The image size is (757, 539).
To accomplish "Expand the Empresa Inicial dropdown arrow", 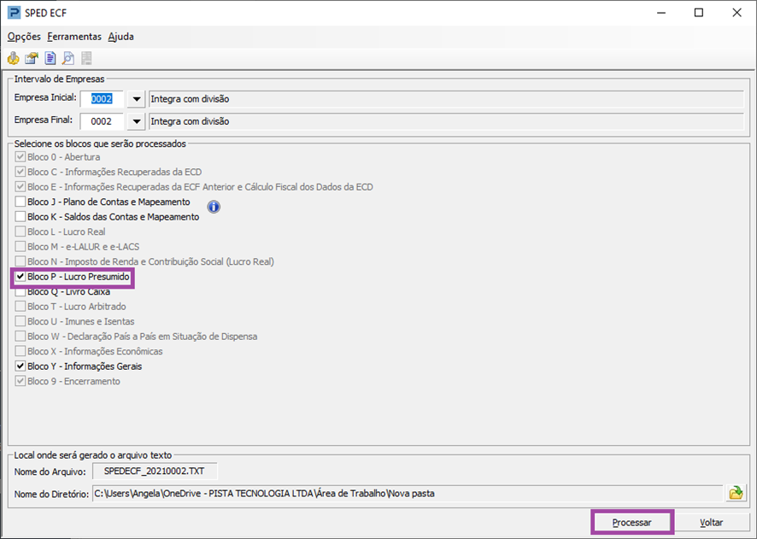I will pos(137,99).
